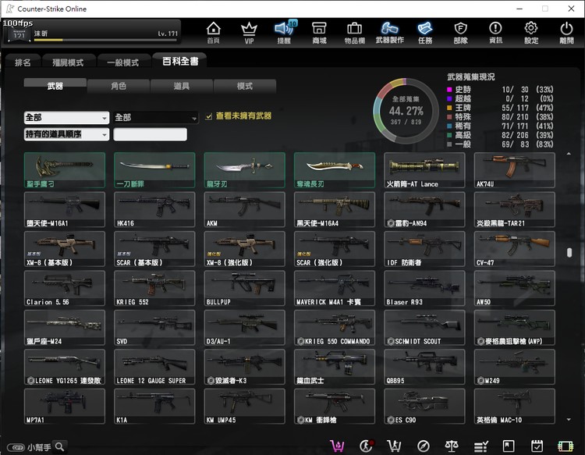
Task: Open the second dark 全部 dropdown
Action: tap(155, 118)
